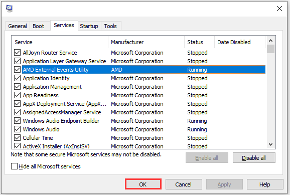Confirm with the OK button
The image size is (290, 195).
tap(143, 184)
